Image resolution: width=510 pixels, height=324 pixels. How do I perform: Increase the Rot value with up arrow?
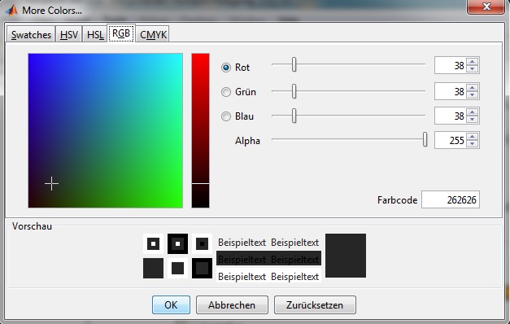(473, 62)
